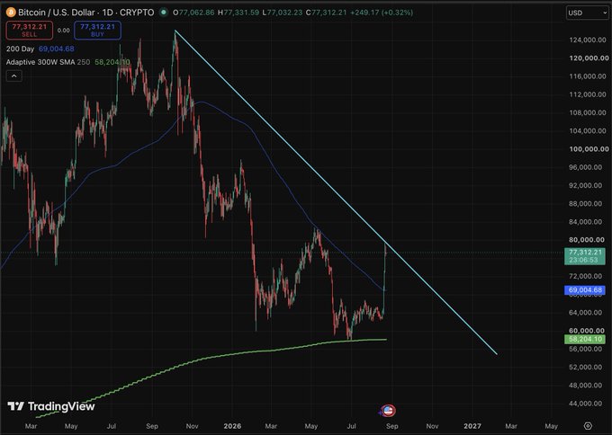Image resolution: width=612 pixels, height=435 pixels.
Task: Open chart settings gear icon
Action: tap(588, 426)
